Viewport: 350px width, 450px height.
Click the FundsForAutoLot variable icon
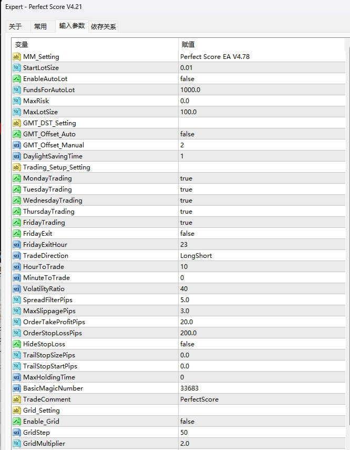tap(17, 90)
